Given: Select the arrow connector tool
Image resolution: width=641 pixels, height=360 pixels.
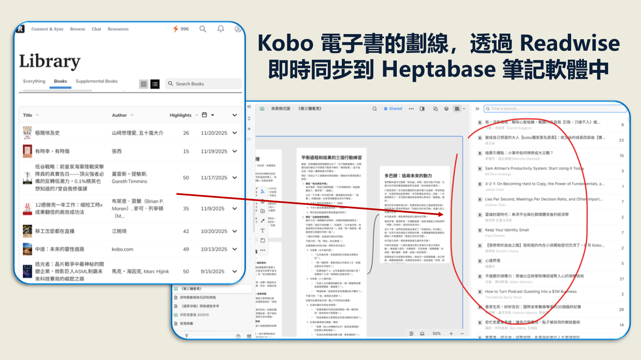Looking at the screenshot, I should (x=263, y=221).
